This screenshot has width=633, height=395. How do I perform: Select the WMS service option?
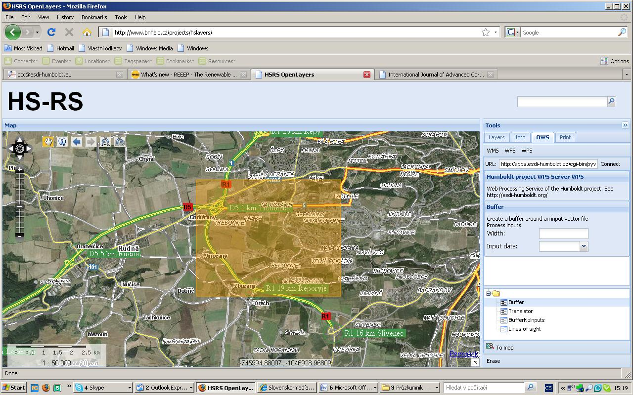493,151
